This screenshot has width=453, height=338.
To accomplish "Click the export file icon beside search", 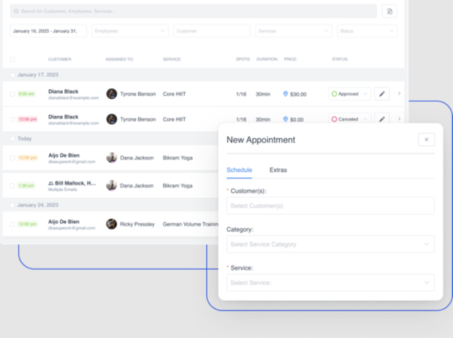I will (389, 12).
